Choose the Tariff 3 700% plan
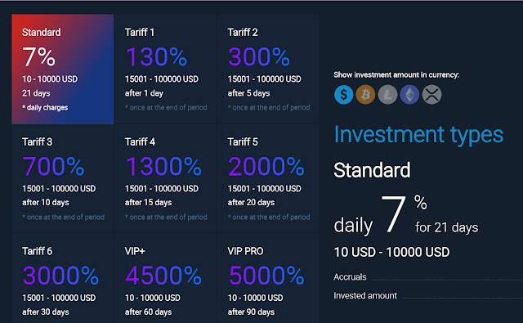 (63, 178)
